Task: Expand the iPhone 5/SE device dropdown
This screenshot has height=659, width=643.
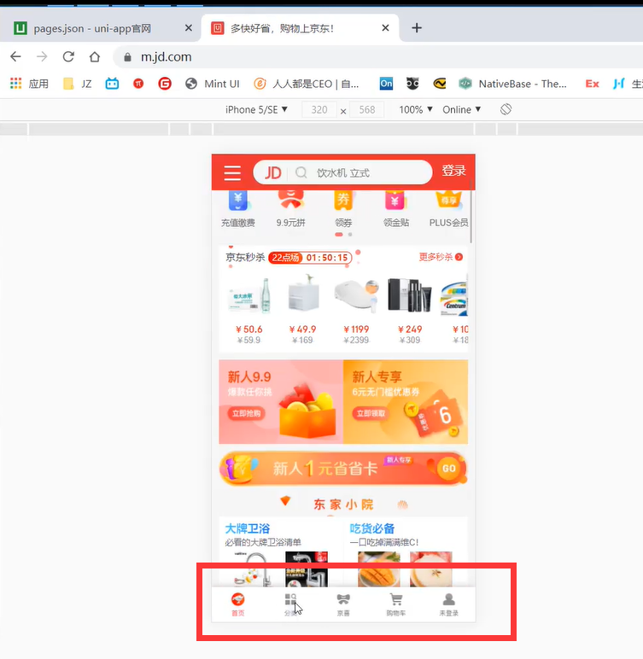Action: click(256, 110)
